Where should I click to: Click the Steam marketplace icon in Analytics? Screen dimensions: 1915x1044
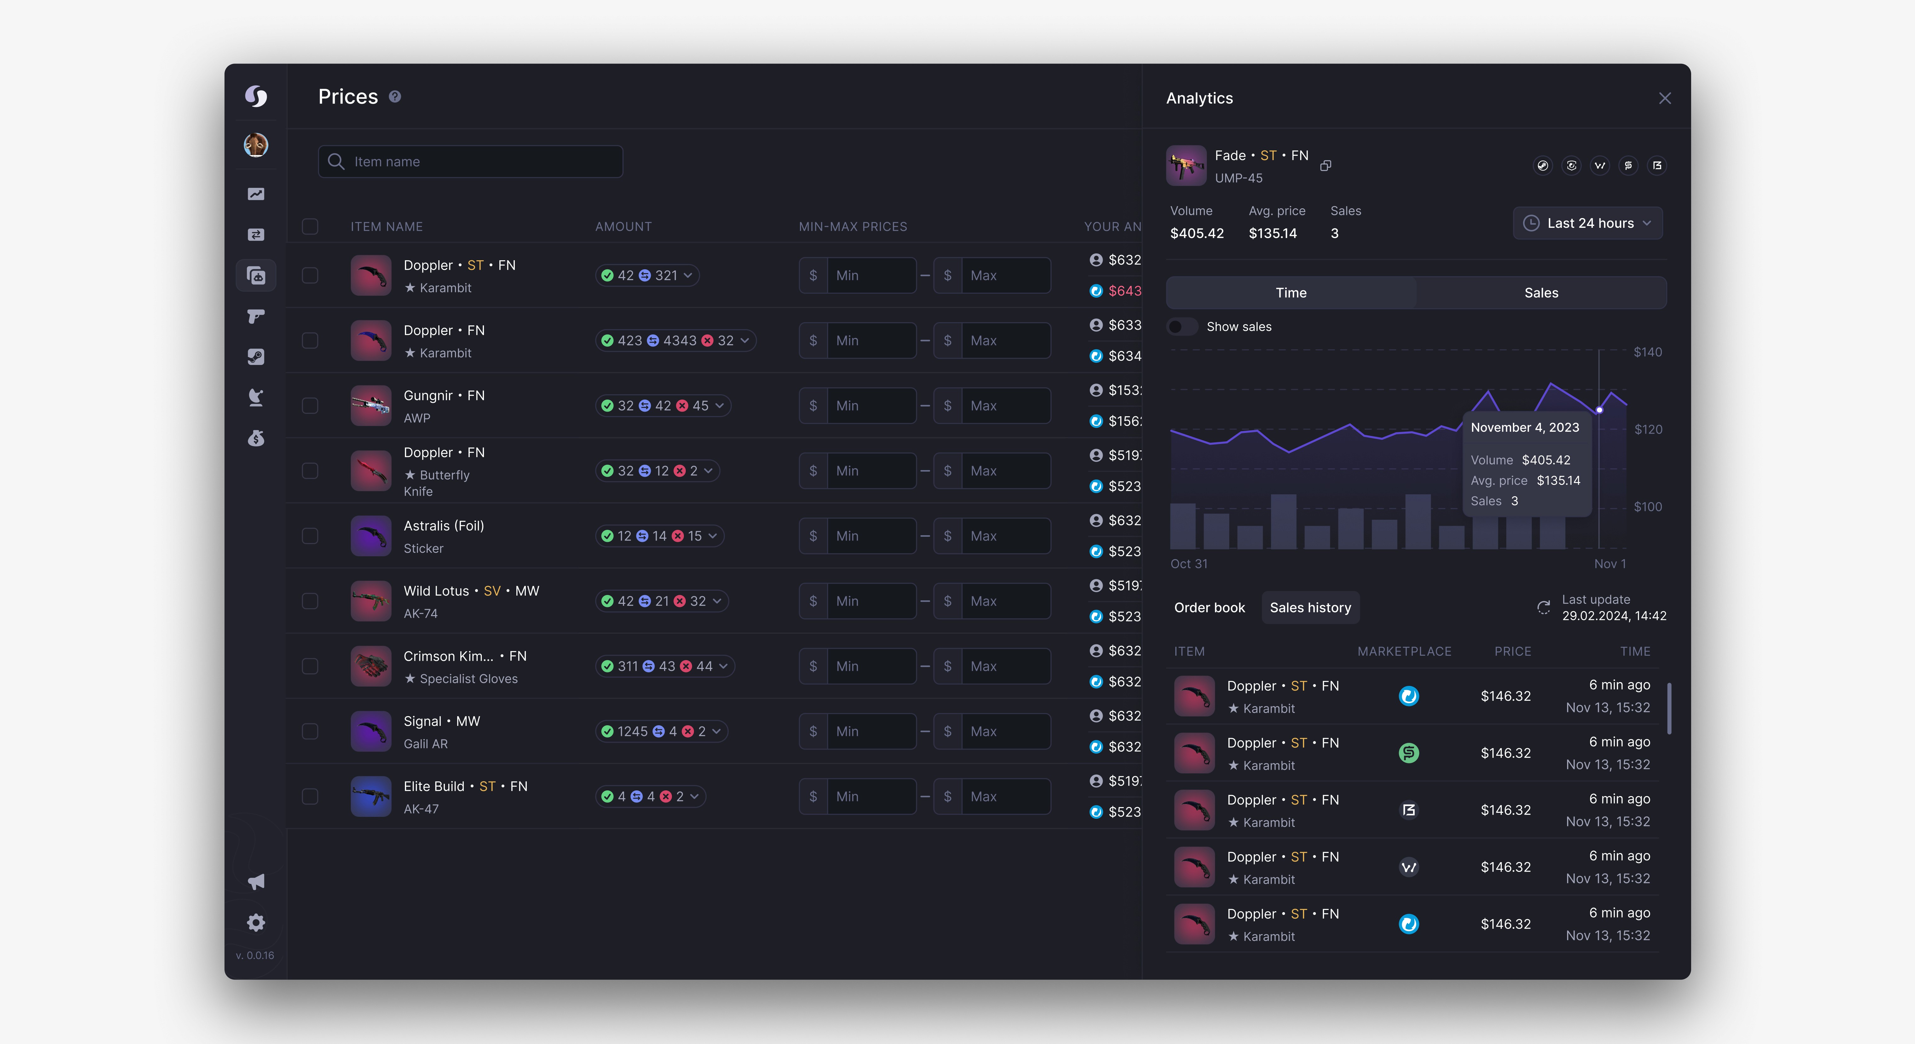click(x=1543, y=166)
